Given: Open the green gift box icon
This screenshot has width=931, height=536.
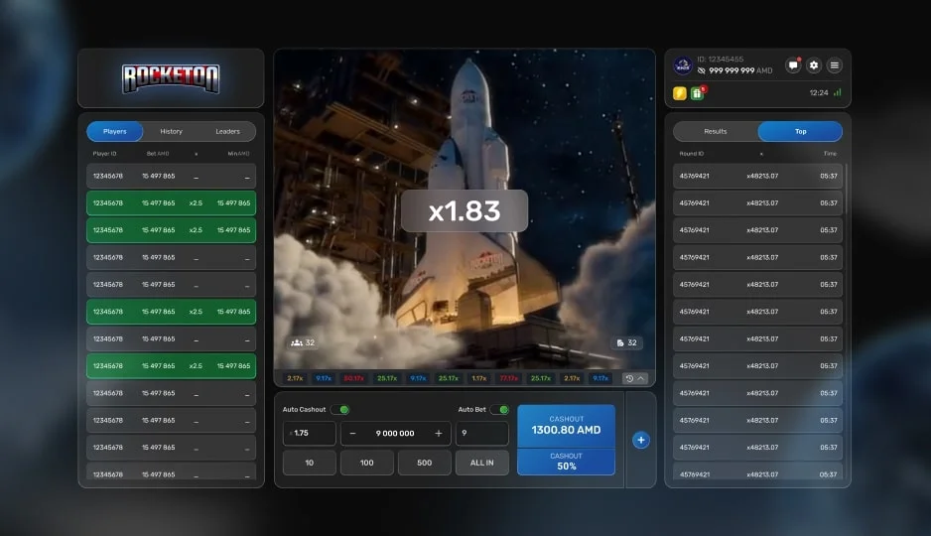Looking at the screenshot, I should tap(698, 93).
